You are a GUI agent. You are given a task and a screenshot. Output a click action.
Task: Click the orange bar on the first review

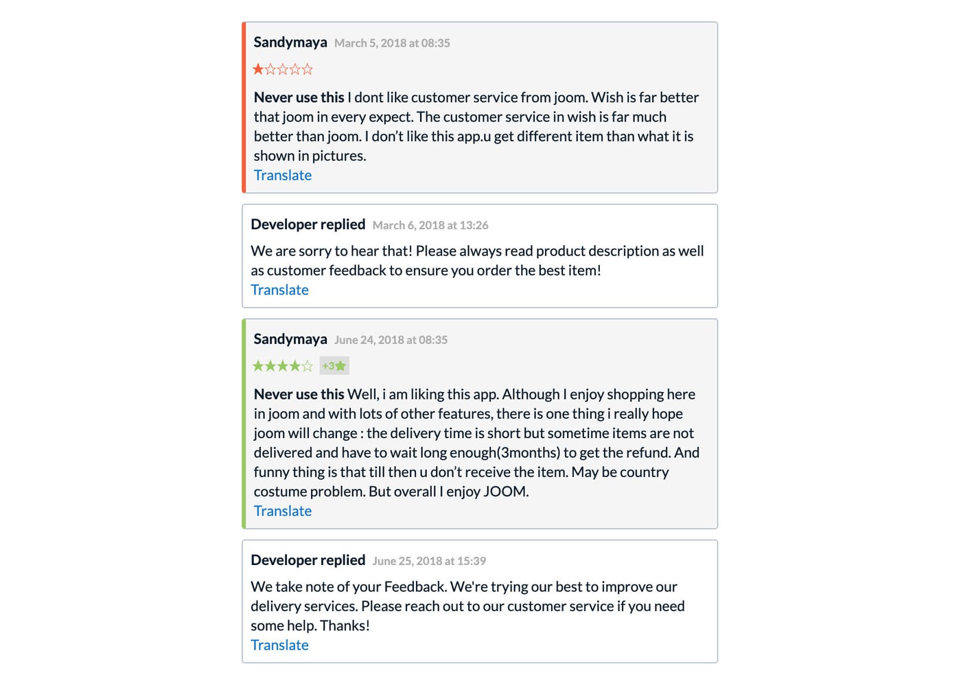click(x=244, y=108)
